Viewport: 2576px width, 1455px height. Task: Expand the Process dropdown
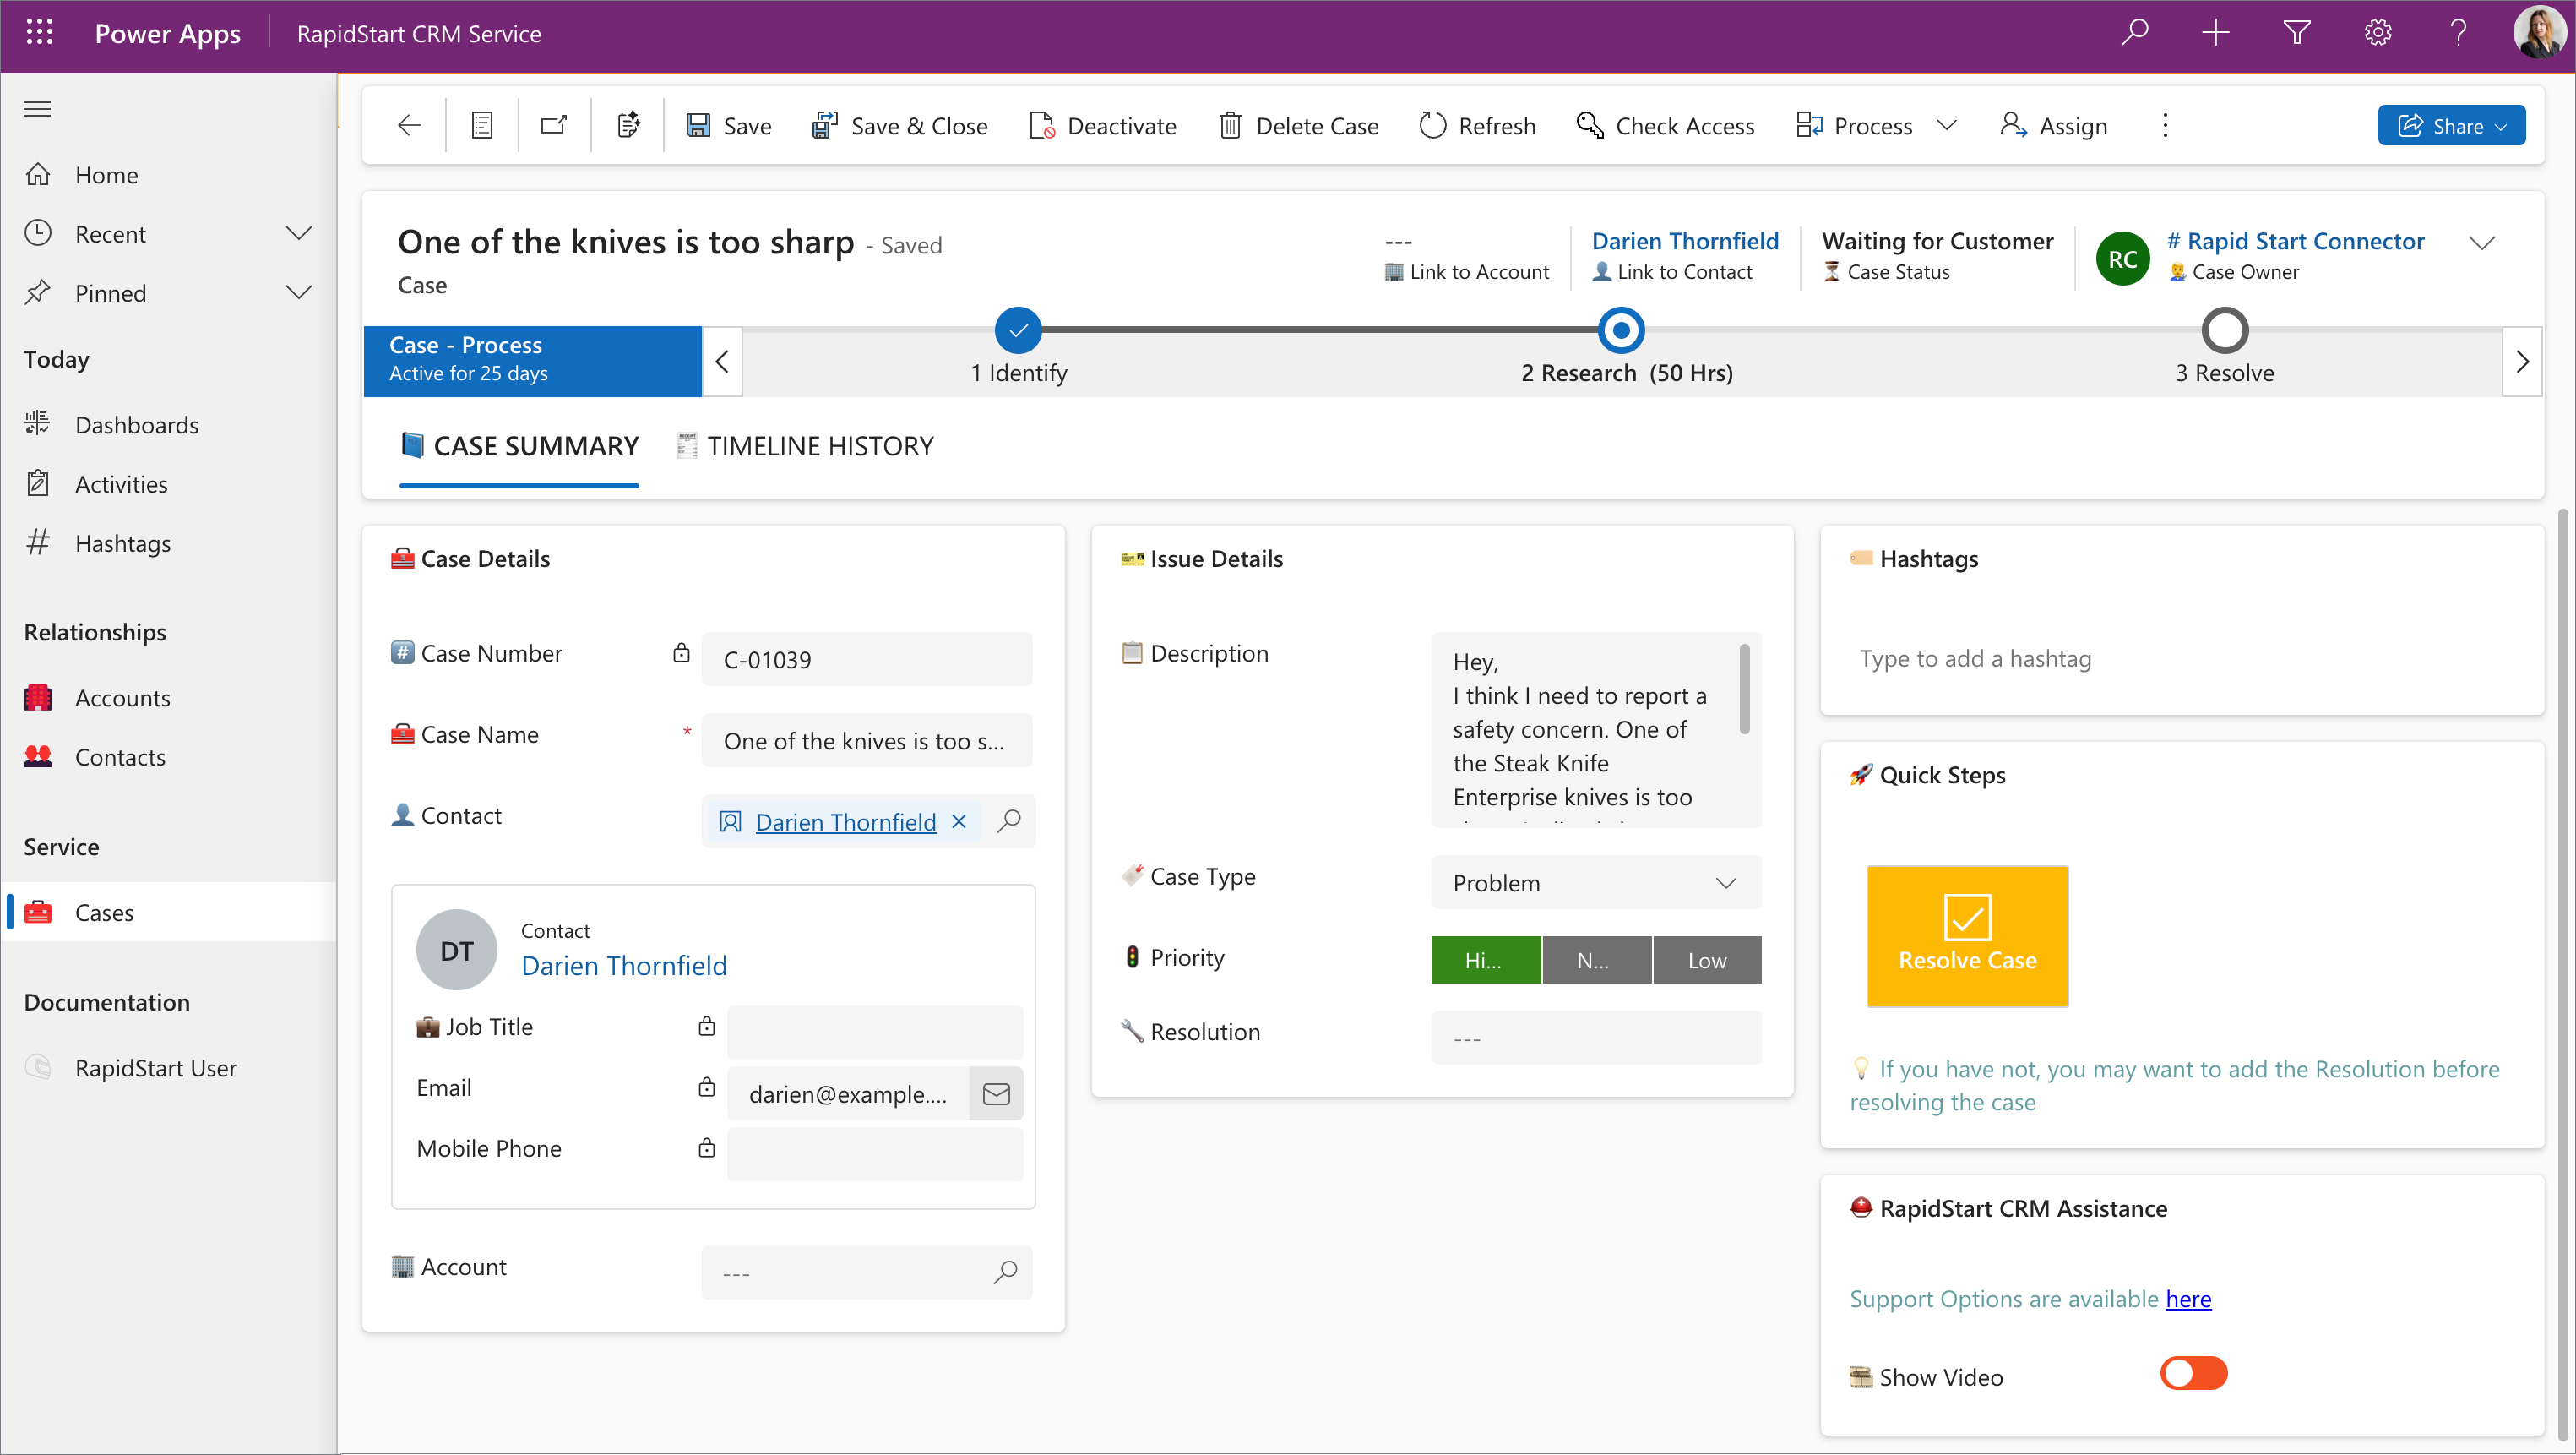(x=1946, y=125)
